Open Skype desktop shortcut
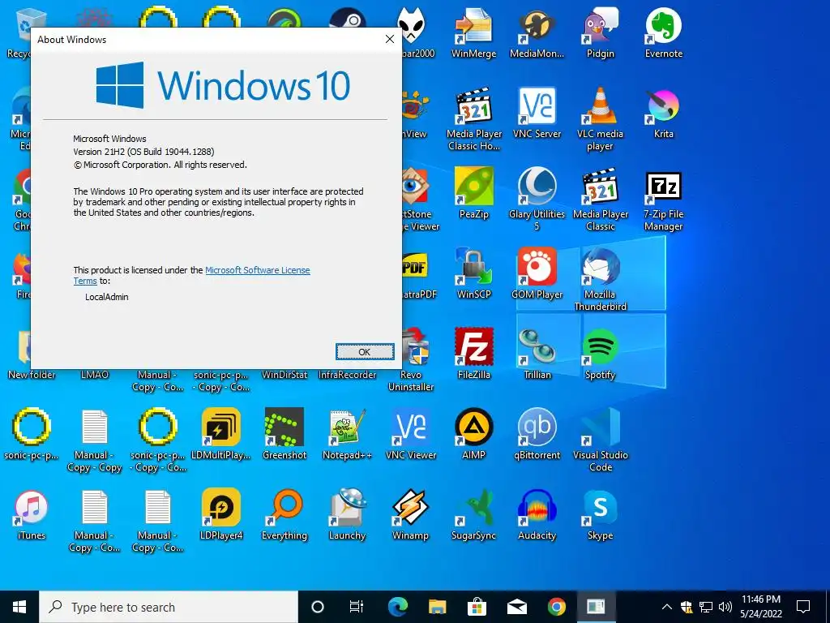 tap(601, 514)
